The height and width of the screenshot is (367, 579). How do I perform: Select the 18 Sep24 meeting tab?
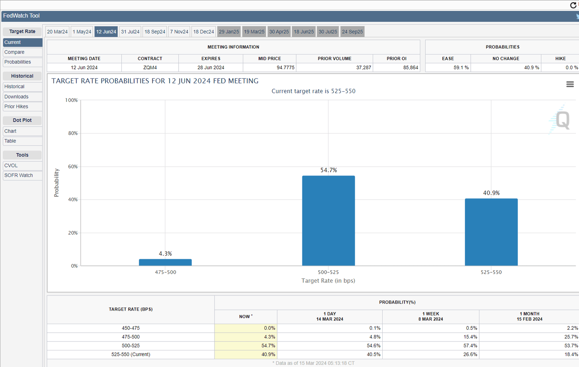(155, 32)
